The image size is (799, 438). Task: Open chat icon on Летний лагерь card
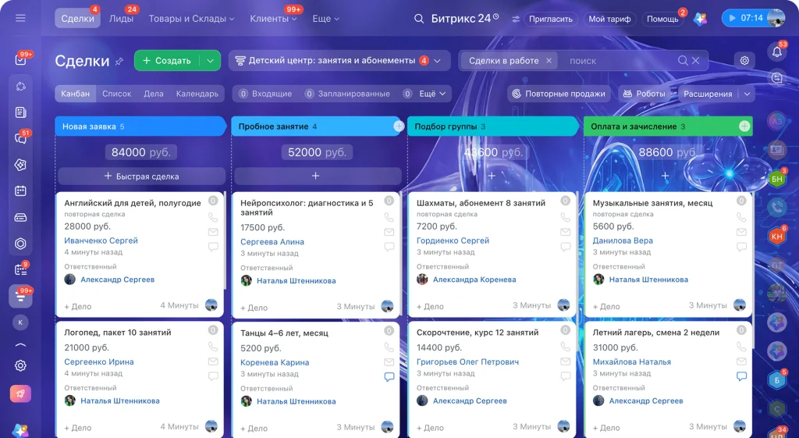(741, 376)
